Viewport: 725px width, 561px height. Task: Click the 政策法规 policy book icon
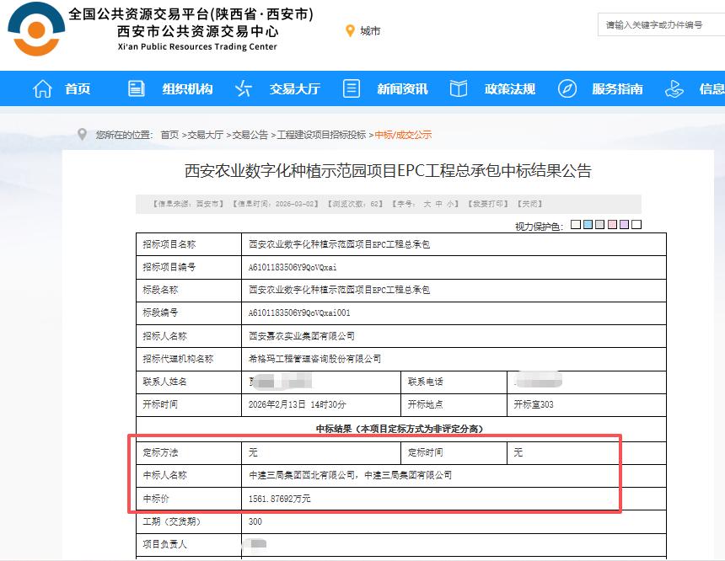(x=458, y=88)
